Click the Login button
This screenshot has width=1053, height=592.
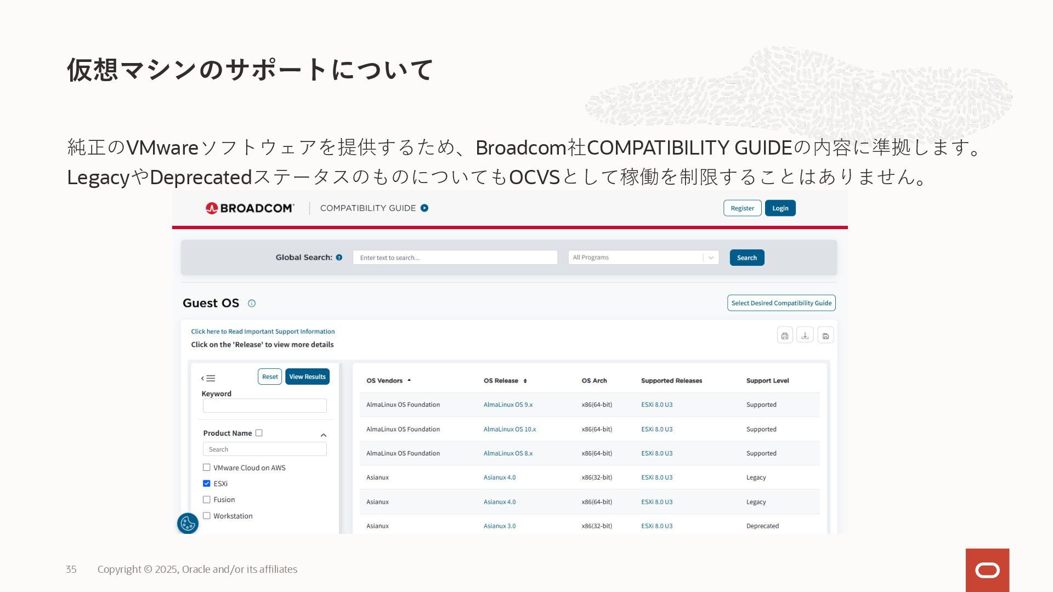tap(780, 208)
